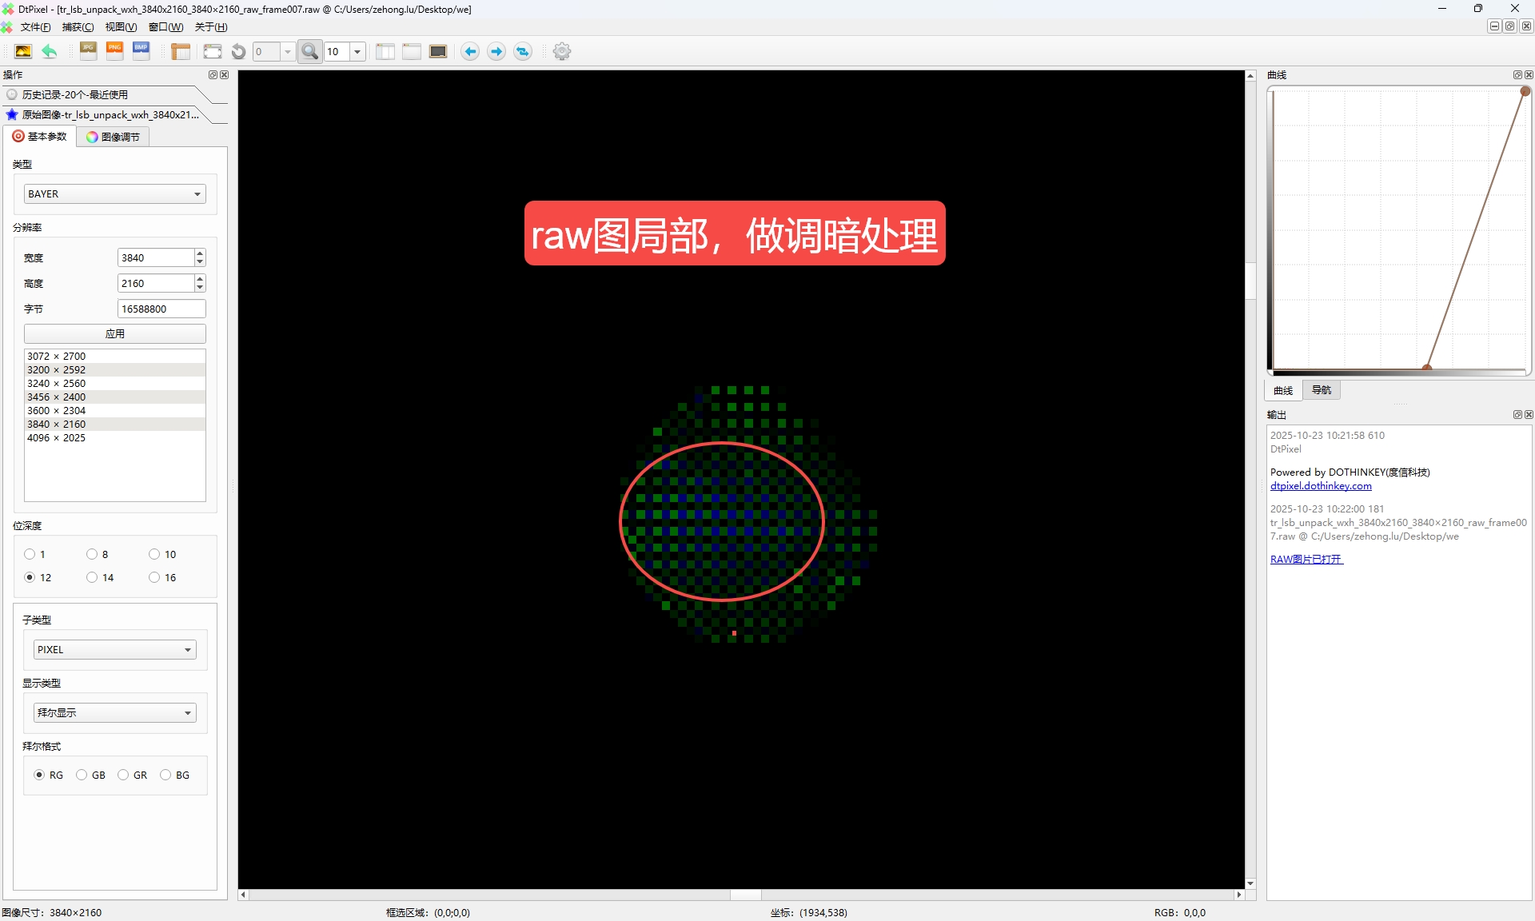Expand the PIXEL subtype dropdown
1535x921 pixels.
click(x=115, y=649)
